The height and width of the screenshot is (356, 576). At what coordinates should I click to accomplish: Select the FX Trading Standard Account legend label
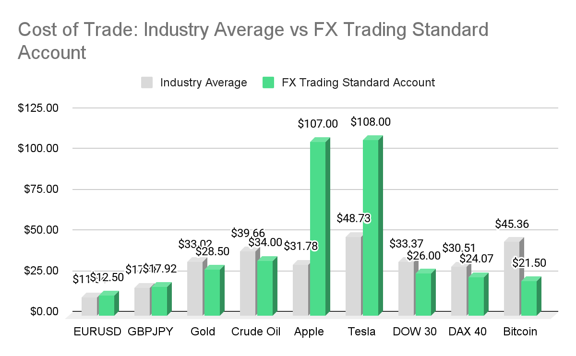358,83
